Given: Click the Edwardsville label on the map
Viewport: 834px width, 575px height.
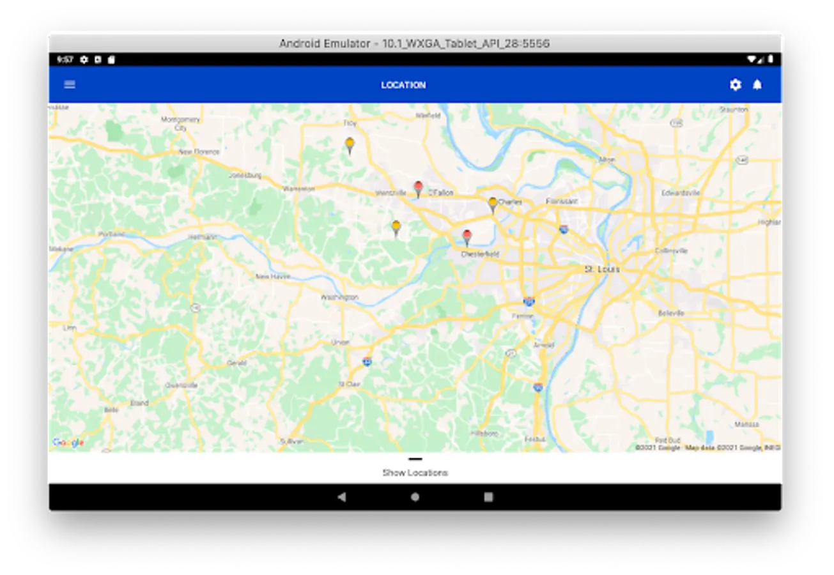Looking at the screenshot, I should click(x=681, y=192).
